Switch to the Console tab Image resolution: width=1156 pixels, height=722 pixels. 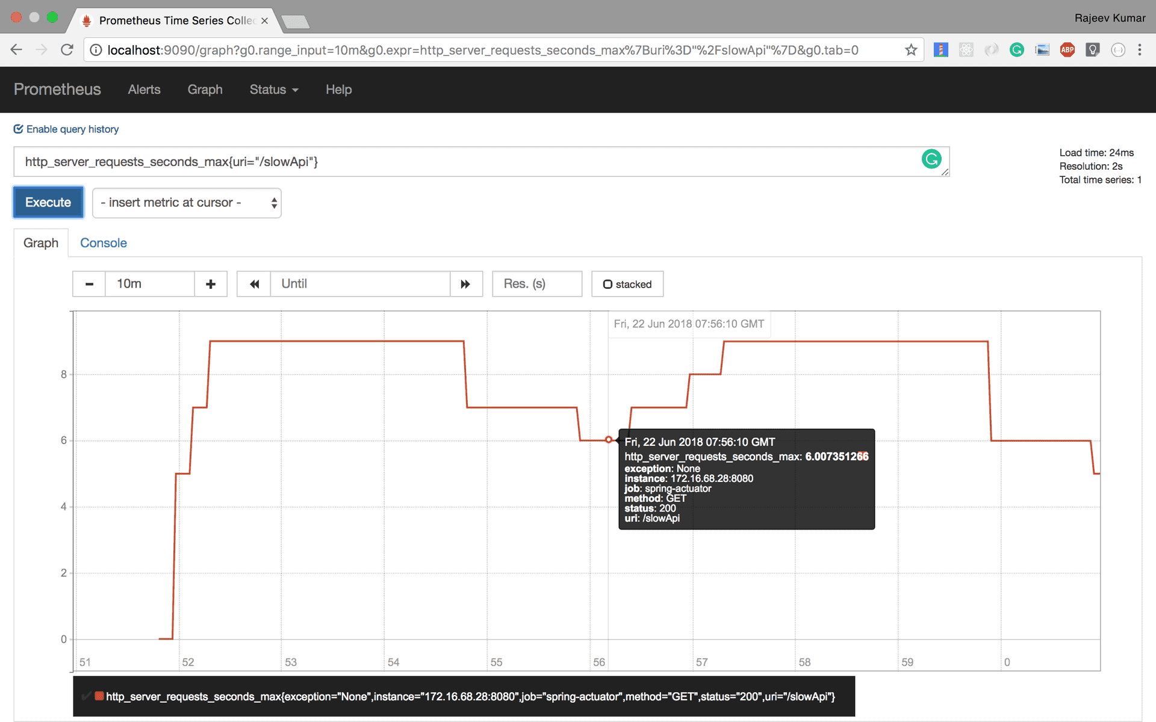[x=104, y=243]
